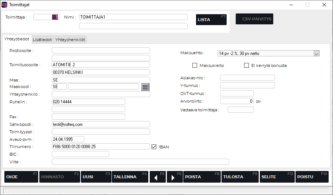Select the Yhteystiedot tab
The width and height of the screenshot is (333, 195).
17,39
